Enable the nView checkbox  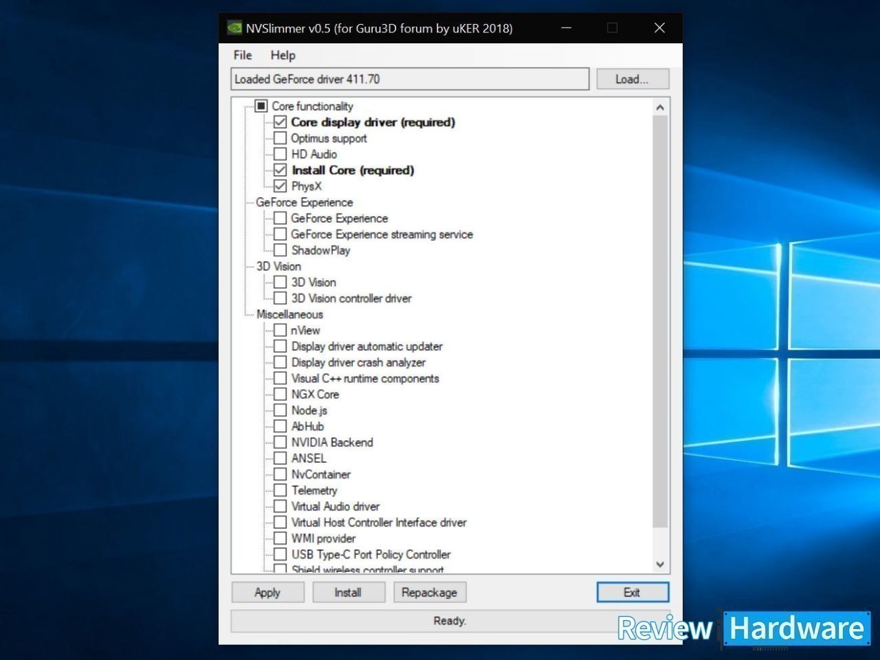(x=280, y=330)
